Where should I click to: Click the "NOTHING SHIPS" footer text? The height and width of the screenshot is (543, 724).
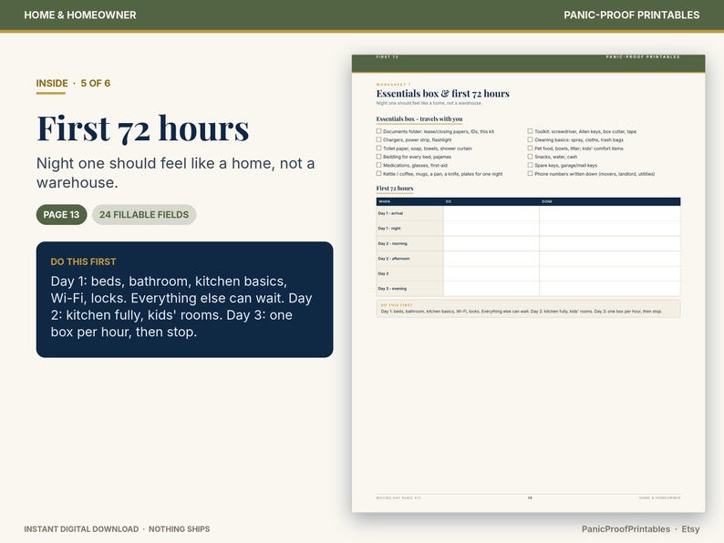(x=179, y=529)
